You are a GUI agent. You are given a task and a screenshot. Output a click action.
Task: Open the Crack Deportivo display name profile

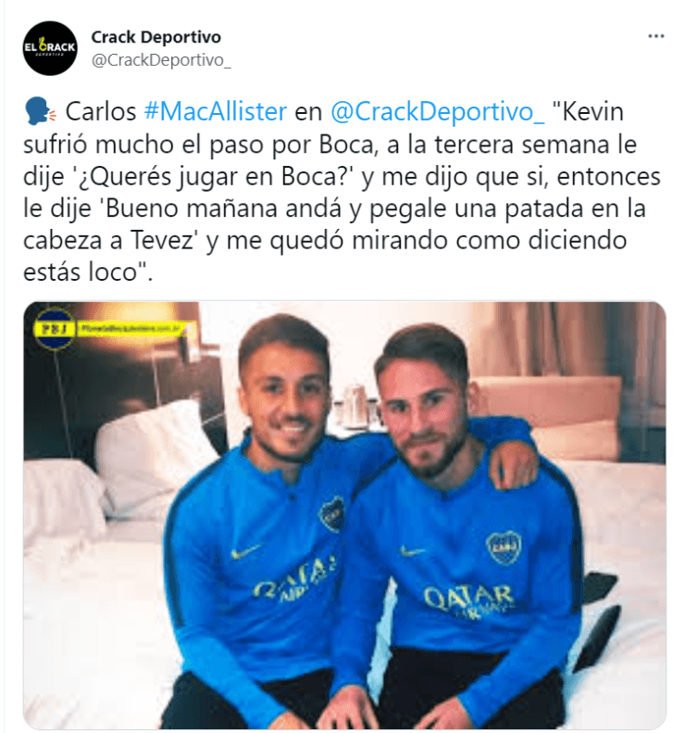[x=156, y=37]
